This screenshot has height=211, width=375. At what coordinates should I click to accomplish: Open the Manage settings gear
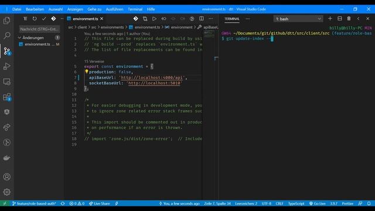[x=6, y=192]
